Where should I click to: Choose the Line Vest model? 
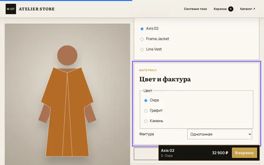142,49
